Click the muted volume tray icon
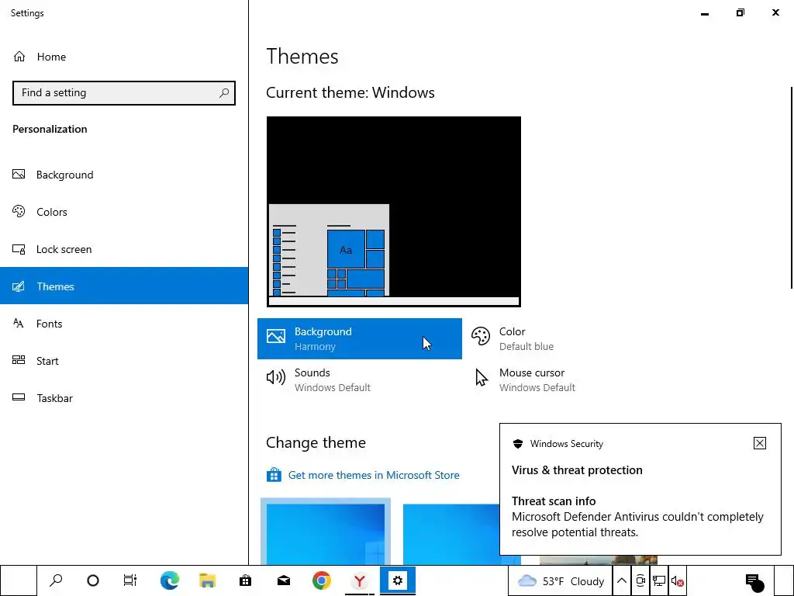 click(x=677, y=580)
